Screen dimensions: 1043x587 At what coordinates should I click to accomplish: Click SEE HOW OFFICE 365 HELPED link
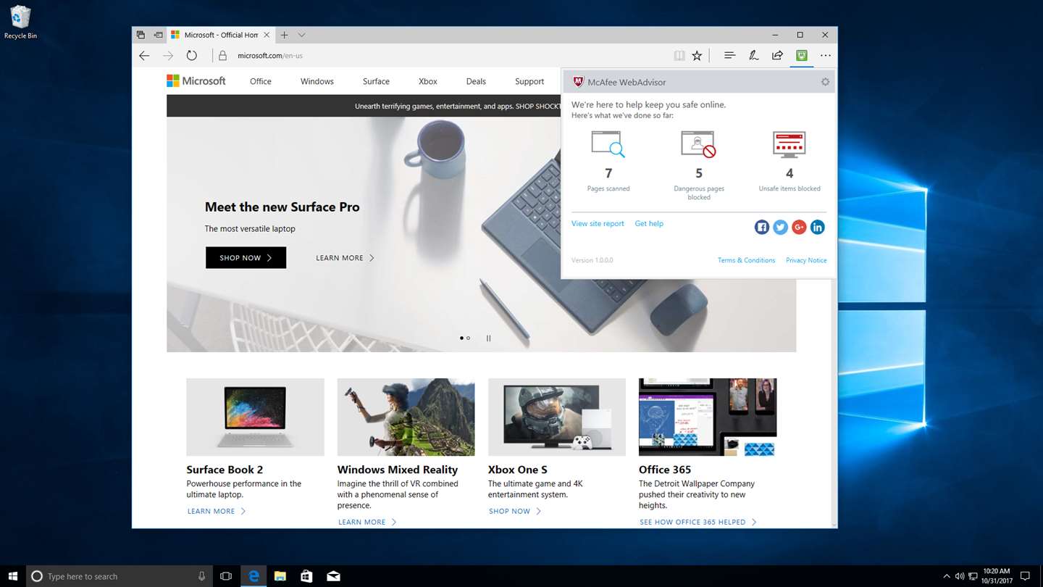(698, 523)
